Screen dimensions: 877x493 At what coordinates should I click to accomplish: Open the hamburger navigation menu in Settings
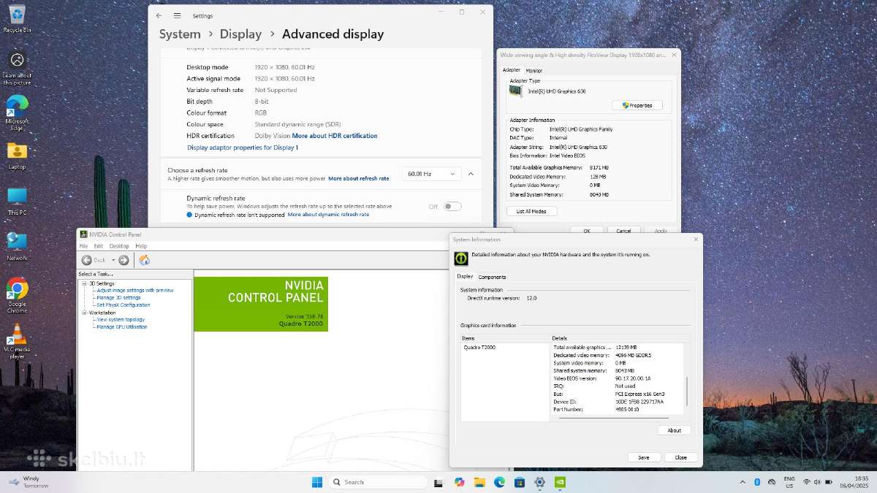pyautogui.click(x=177, y=15)
